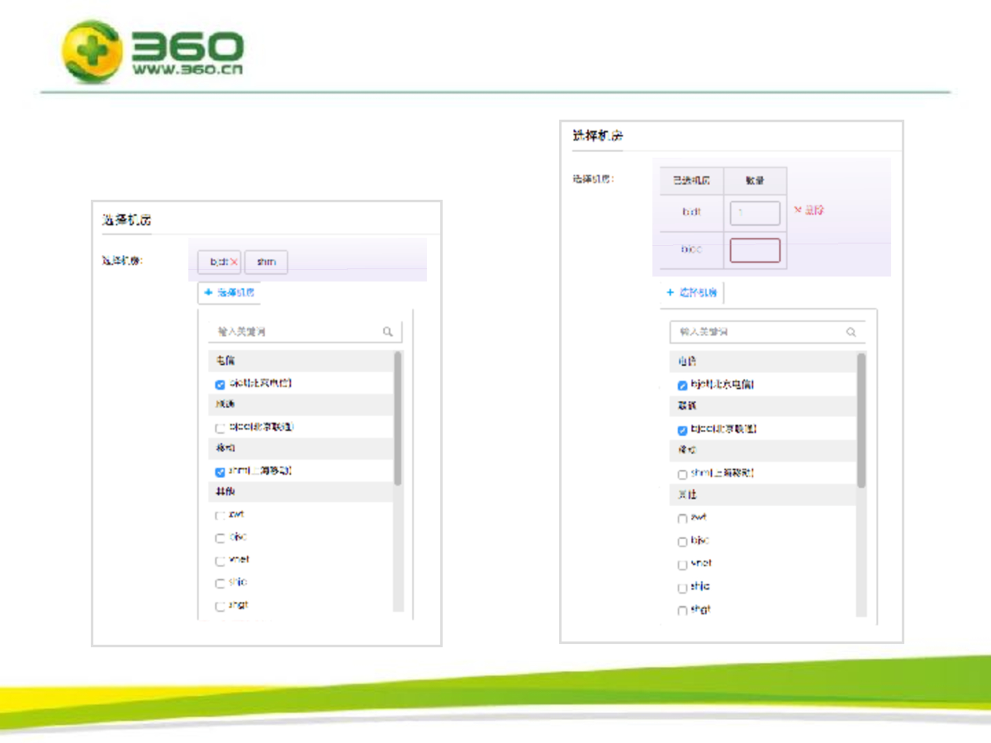Screen dimensions: 991x743
Task: Click keyword search field in left panel
Action: coord(297,332)
